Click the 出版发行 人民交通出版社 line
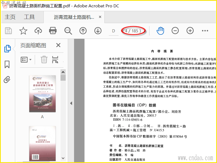Viewport: 217px width, 163px height. coord(127,159)
